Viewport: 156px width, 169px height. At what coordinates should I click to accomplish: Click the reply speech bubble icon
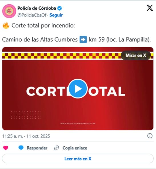[21, 148]
